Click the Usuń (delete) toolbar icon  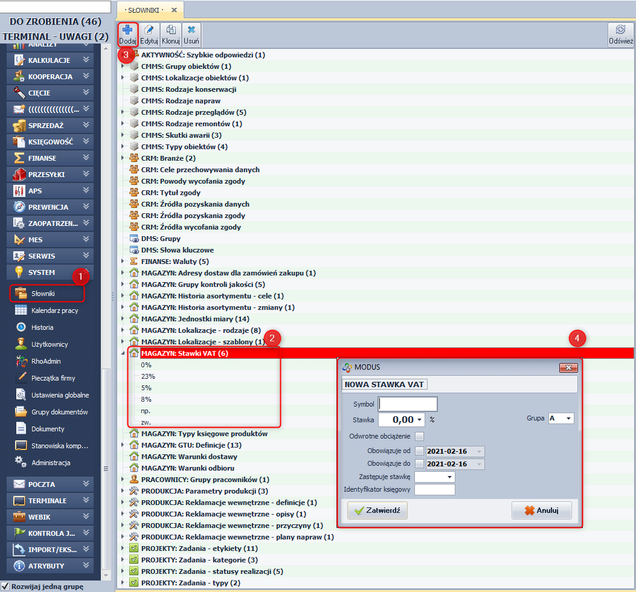point(191,34)
